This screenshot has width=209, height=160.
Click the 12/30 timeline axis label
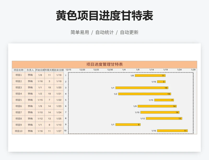point(110,70)
